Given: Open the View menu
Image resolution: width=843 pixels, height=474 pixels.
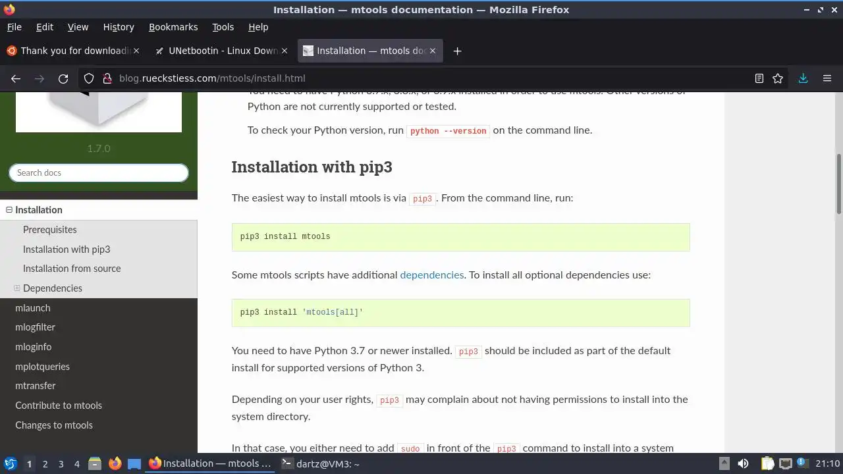Looking at the screenshot, I should tap(78, 27).
